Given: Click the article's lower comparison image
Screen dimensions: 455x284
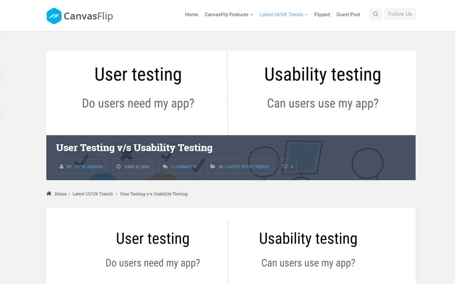Looking at the screenshot, I should pos(231,247).
